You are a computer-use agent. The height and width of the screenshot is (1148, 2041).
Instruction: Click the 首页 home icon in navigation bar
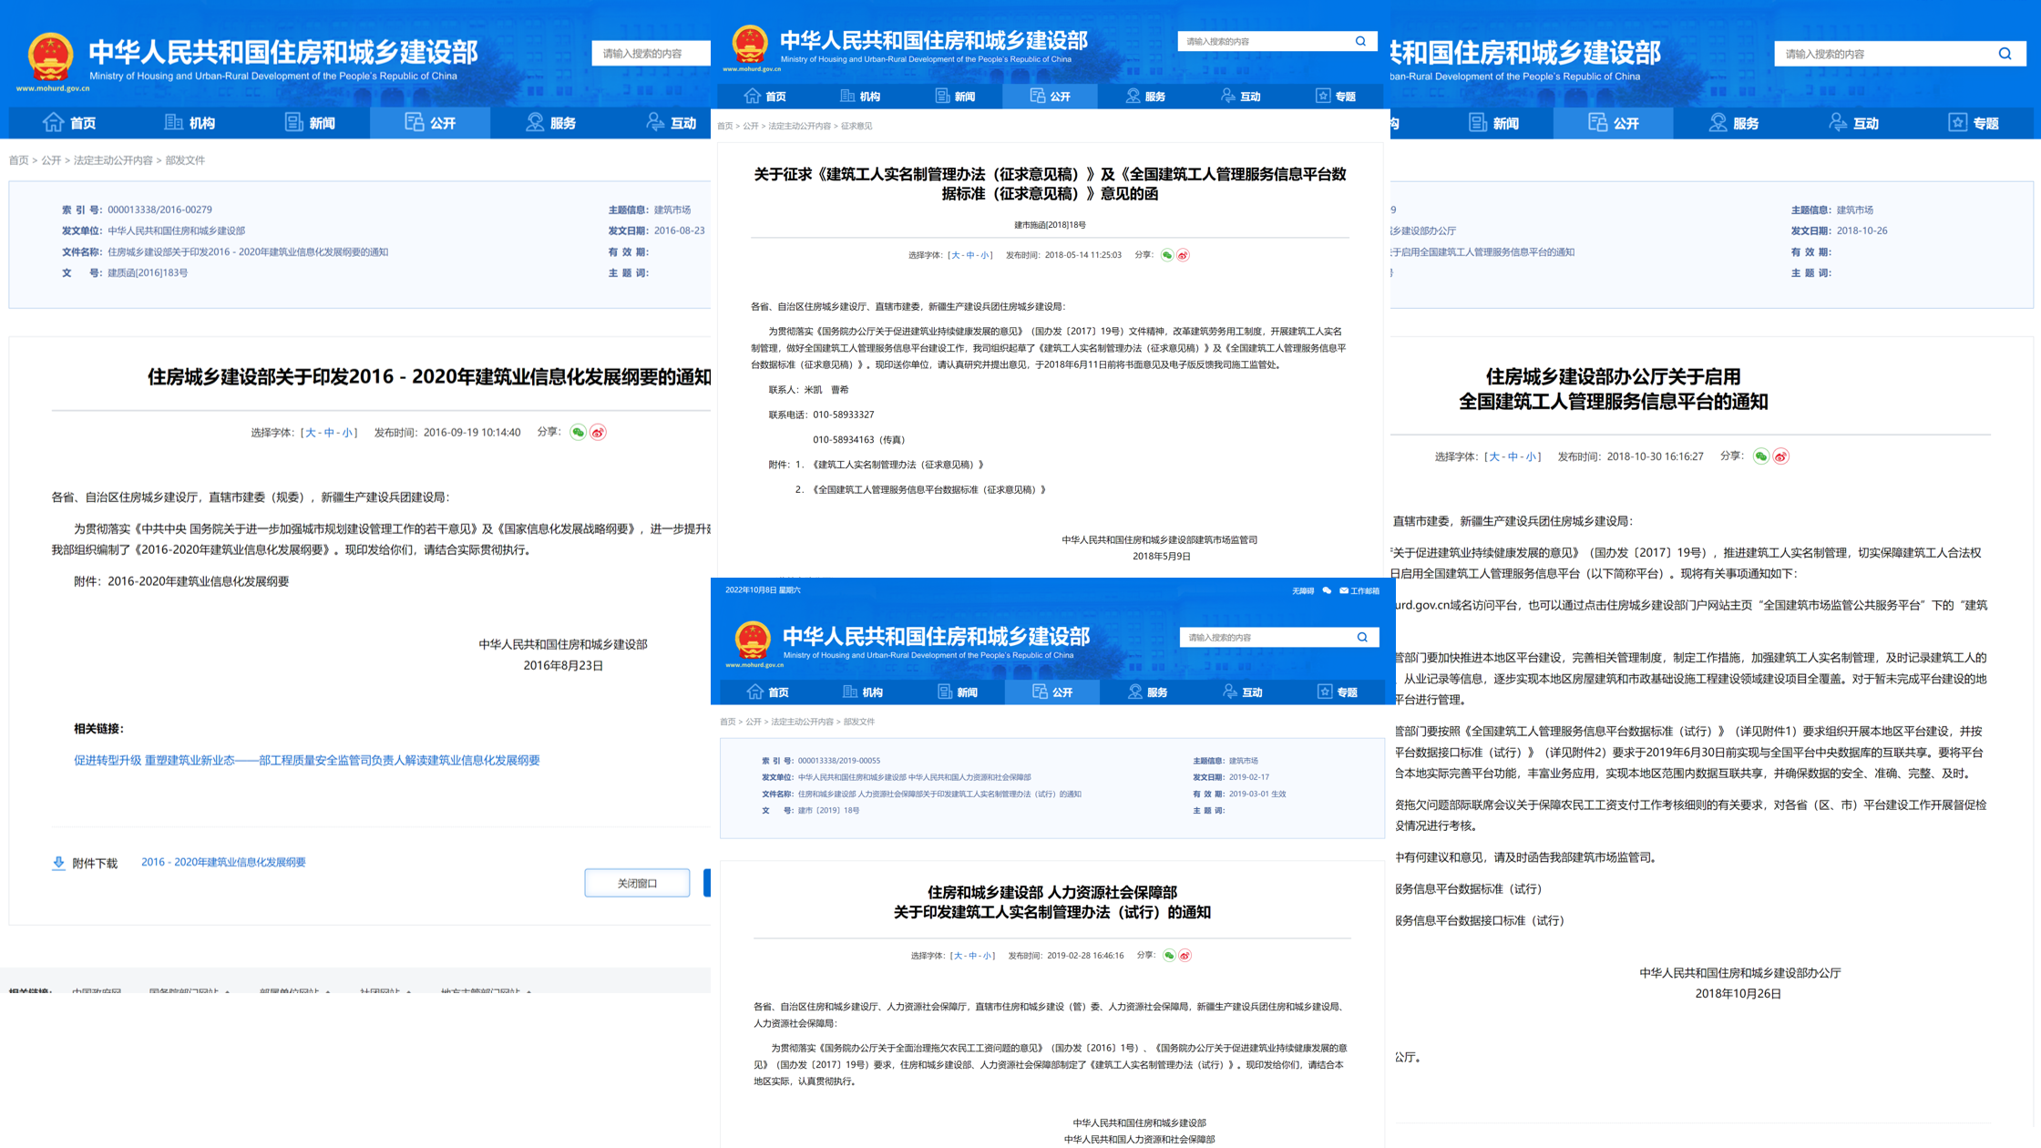pos(52,122)
